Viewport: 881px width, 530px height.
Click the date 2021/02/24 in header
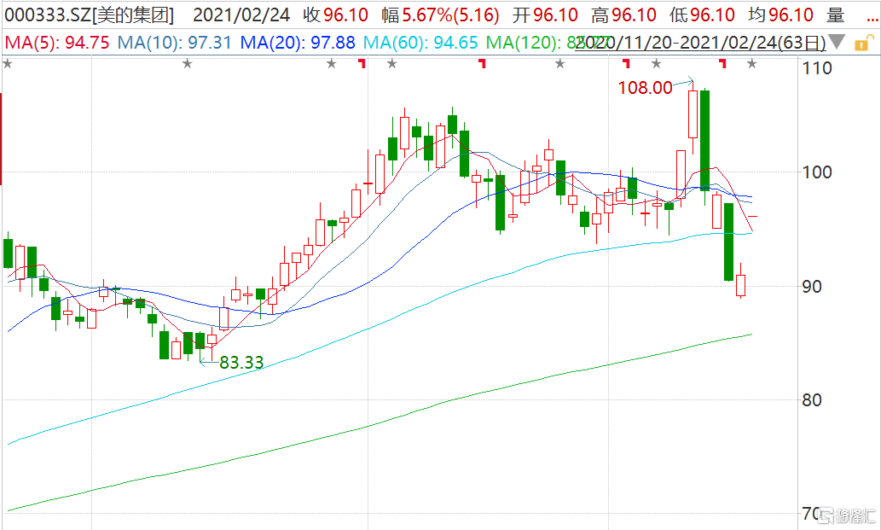241,15
